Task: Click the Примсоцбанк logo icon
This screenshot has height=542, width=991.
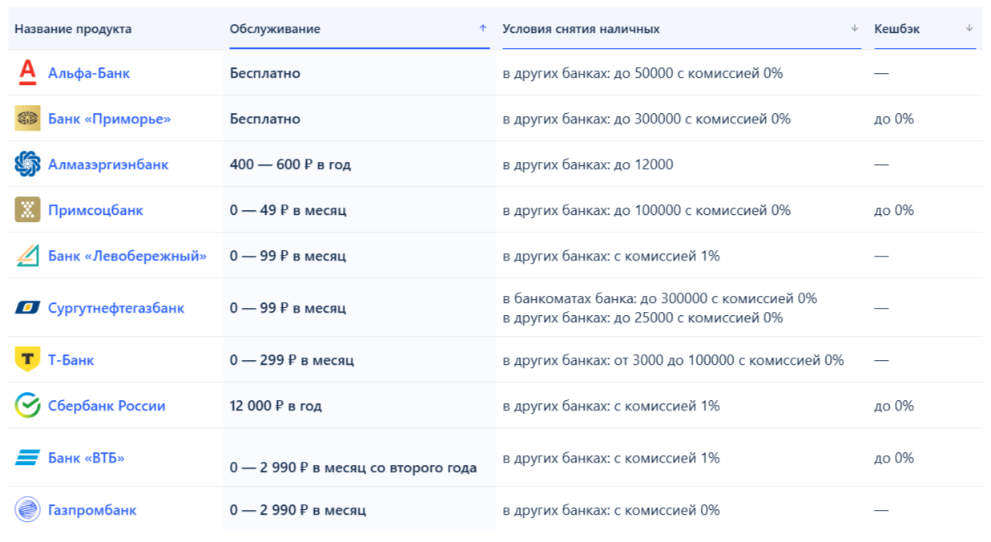Action: [x=27, y=210]
